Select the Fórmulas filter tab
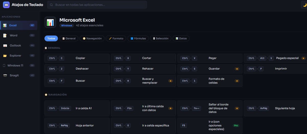307x134 pixels. [x=138, y=38]
